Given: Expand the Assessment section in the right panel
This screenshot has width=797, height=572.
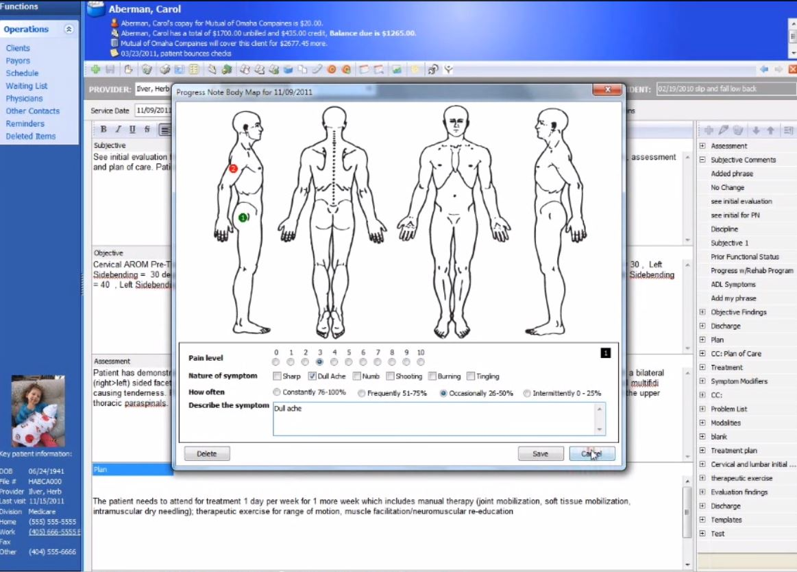Looking at the screenshot, I should 702,145.
